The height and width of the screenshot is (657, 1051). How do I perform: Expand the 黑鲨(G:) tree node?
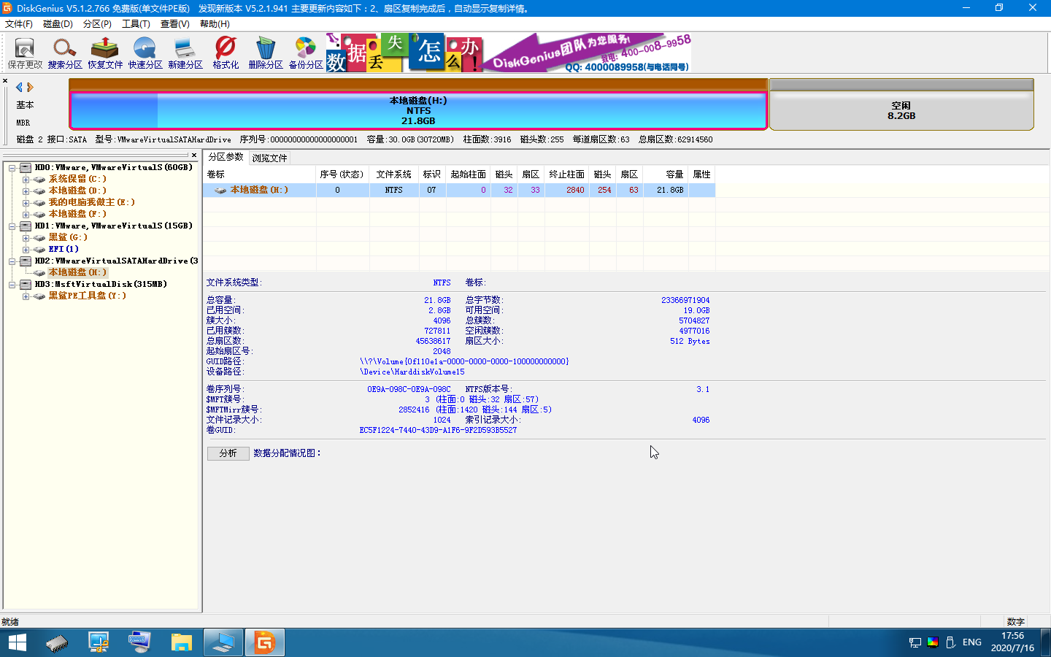pyautogui.click(x=26, y=238)
